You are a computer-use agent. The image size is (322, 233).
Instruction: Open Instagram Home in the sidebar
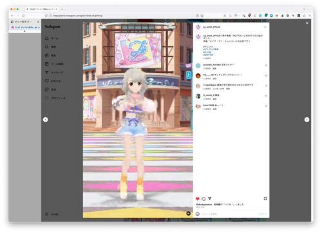tap(52, 38)
